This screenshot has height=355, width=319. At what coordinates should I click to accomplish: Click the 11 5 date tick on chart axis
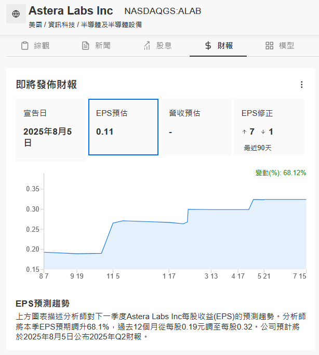[113, 276]
